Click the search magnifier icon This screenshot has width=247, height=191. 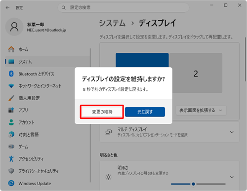pyautogui.click(x=64, y=7)
